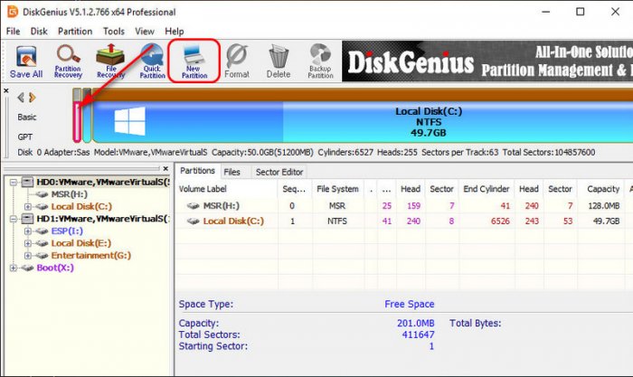Expand Local Disk(E:) in tree
The image size is (633, 377).
click(28, 243)
